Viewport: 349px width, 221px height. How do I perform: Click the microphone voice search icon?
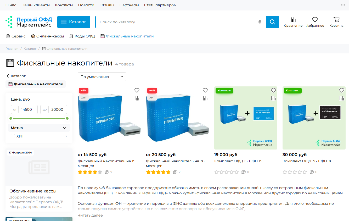[x=260, y=22]
